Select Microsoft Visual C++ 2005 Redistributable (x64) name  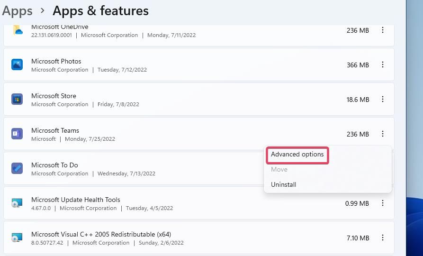click(101, 234)
